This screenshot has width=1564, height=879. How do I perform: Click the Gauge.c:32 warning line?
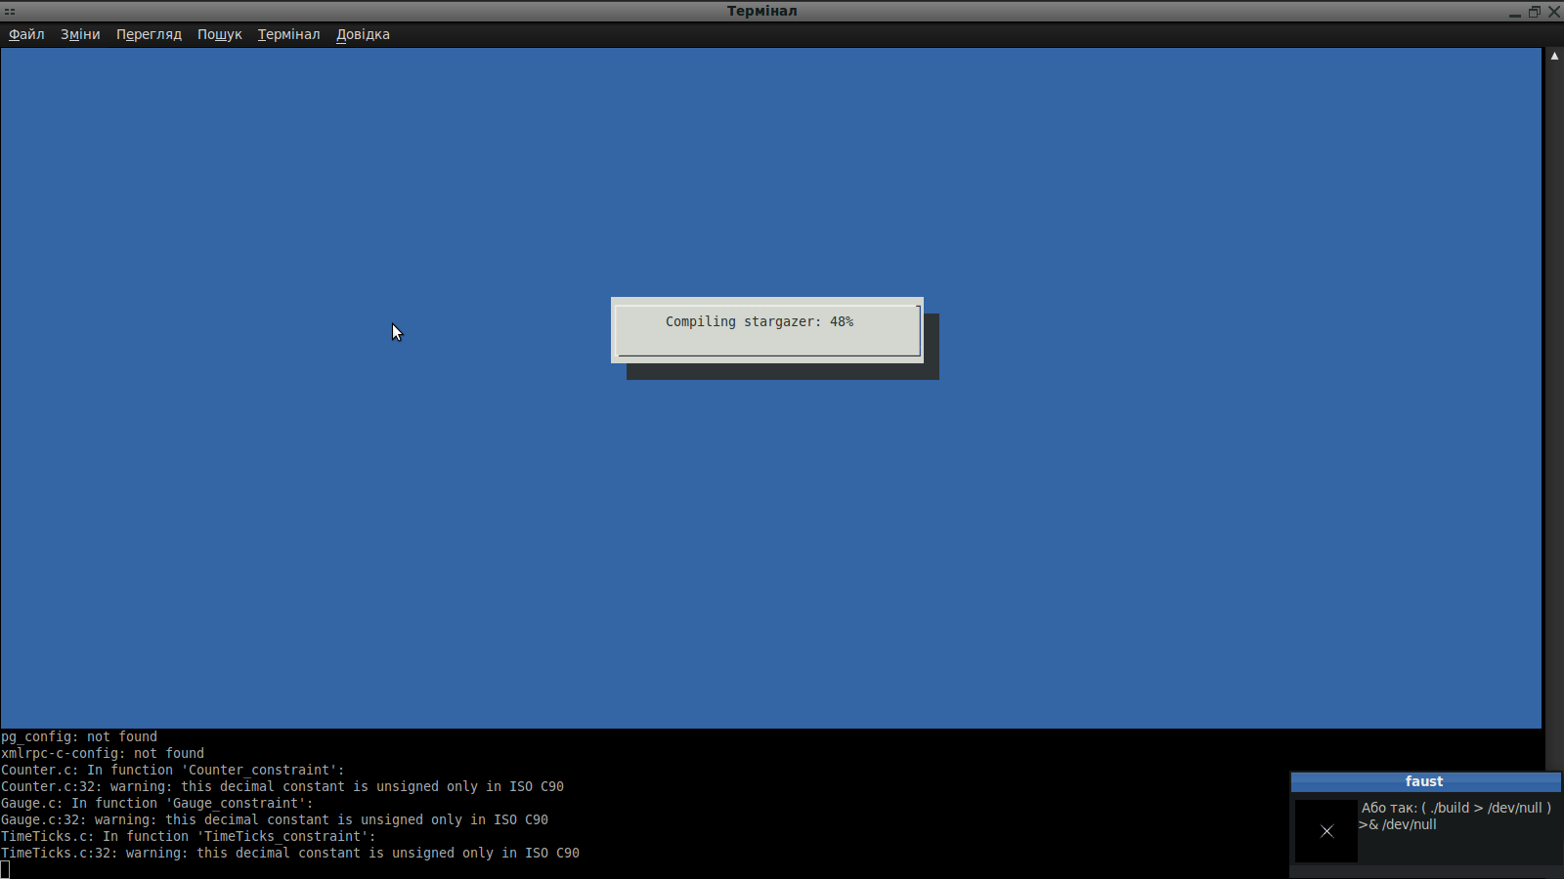tap(275, 819)
